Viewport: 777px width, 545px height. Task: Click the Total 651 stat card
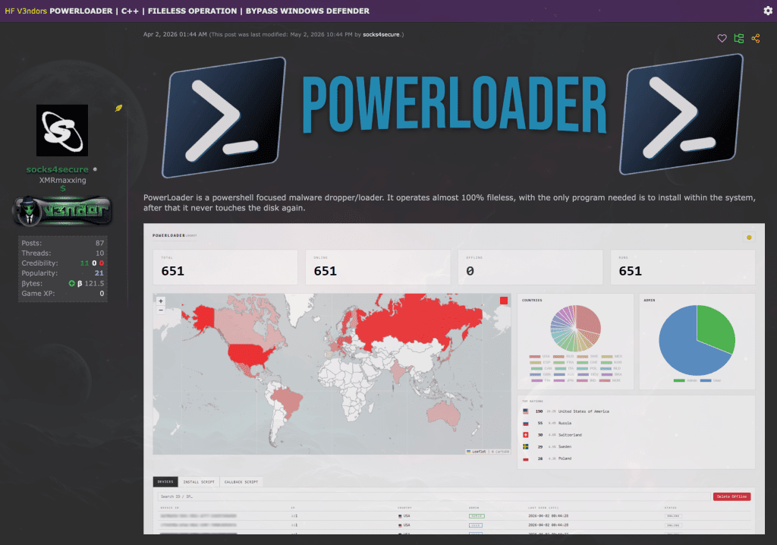tap(225, 266)
